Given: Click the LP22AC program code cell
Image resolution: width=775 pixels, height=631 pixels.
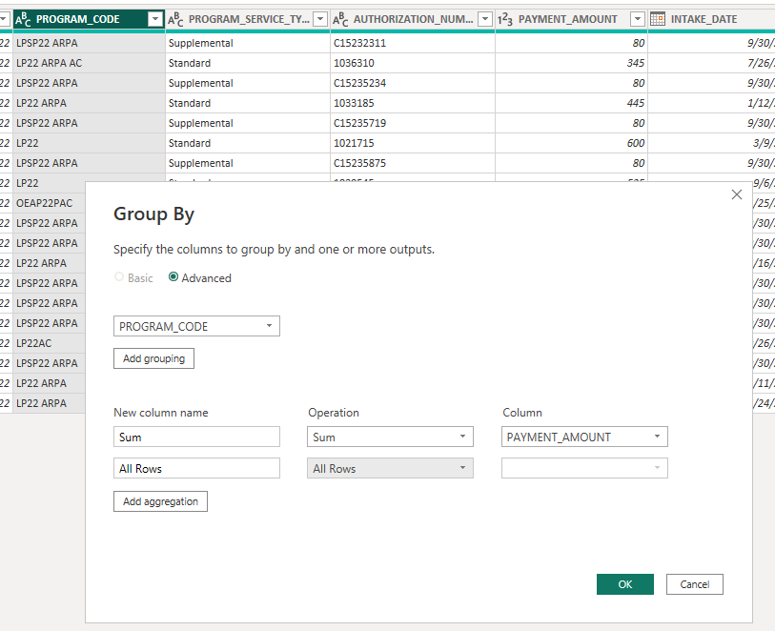Looking at the screenshot, I should point(49,343).
